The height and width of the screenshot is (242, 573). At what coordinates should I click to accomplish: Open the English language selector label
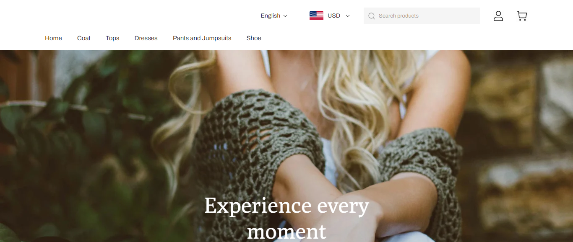[271, 15]
